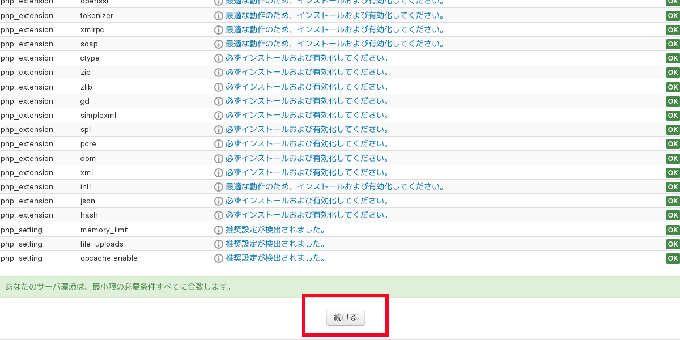Screen dimensions: 680x340
Task: Click the info icon beside soap
Action: pos(218,44)
